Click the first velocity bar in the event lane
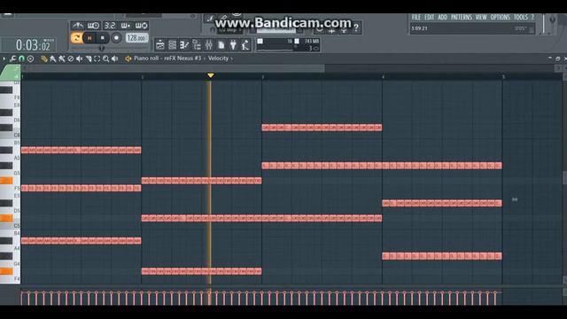 coord(22,298)
